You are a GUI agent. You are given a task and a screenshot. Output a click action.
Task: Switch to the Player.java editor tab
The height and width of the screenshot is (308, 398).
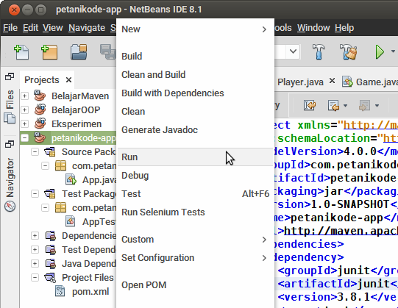300,82
